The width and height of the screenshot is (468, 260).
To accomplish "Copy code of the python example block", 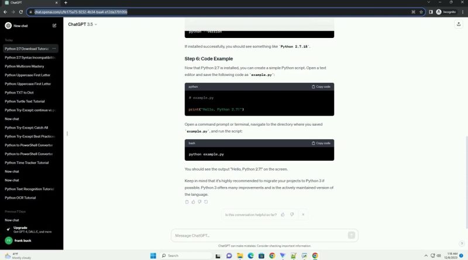I will point(321,86).
